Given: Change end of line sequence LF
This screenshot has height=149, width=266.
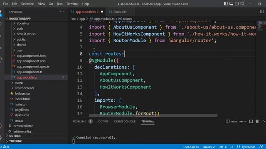Looking at the screenshot, I should point(232,147).
